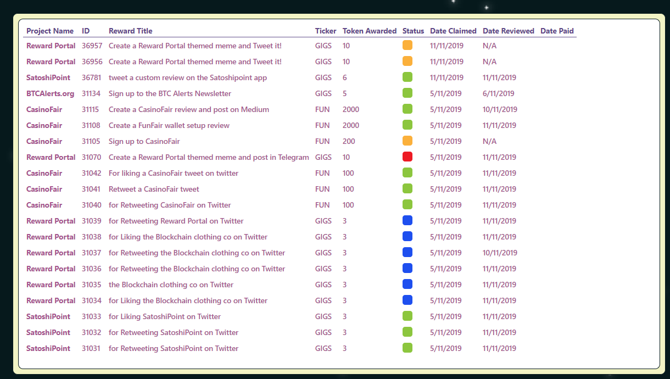Open SatoshiPoint project in row 36781
This screenshot has height=379, width=670.
(x=48, y=77)
